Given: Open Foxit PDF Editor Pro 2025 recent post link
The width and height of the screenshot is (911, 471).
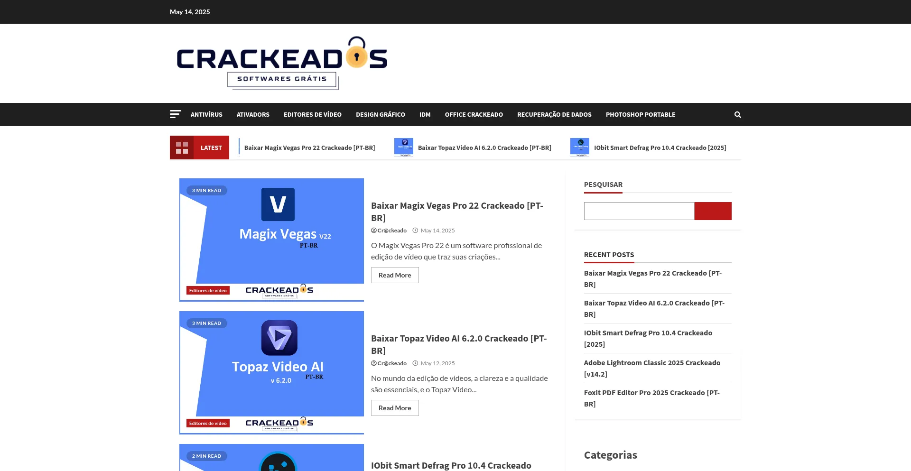Looking at the screenshot, I should point(652,398).
